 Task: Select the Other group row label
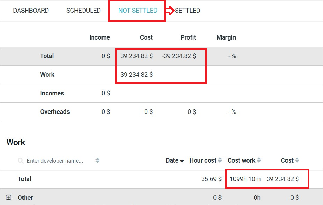coord(25,198)
